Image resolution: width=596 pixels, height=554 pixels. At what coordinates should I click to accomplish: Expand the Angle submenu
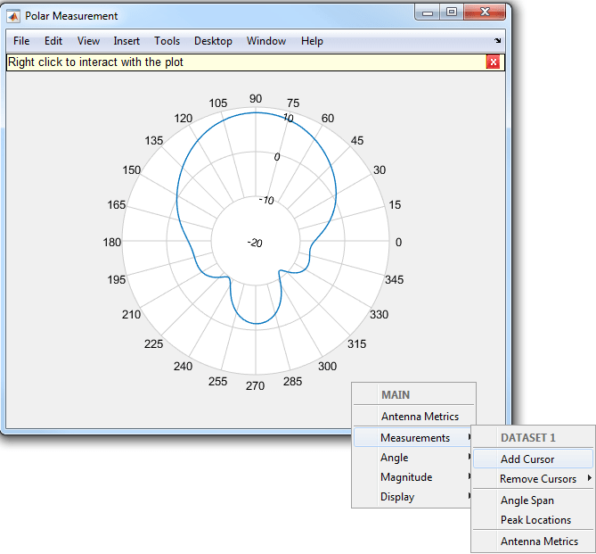point(413,458)
